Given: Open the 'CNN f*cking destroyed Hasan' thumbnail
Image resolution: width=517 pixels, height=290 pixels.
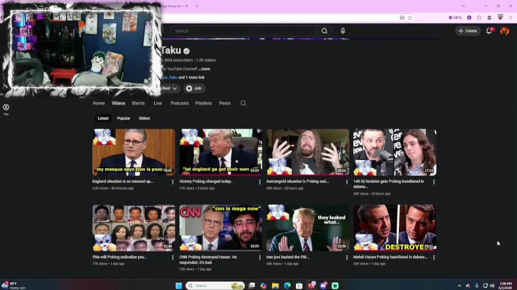Looking at the screenshot, I should 221,228.
